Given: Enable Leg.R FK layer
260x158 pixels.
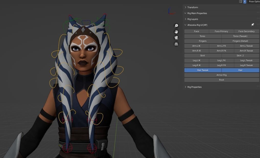Looking at the screenshot, I should pos(221,65).
